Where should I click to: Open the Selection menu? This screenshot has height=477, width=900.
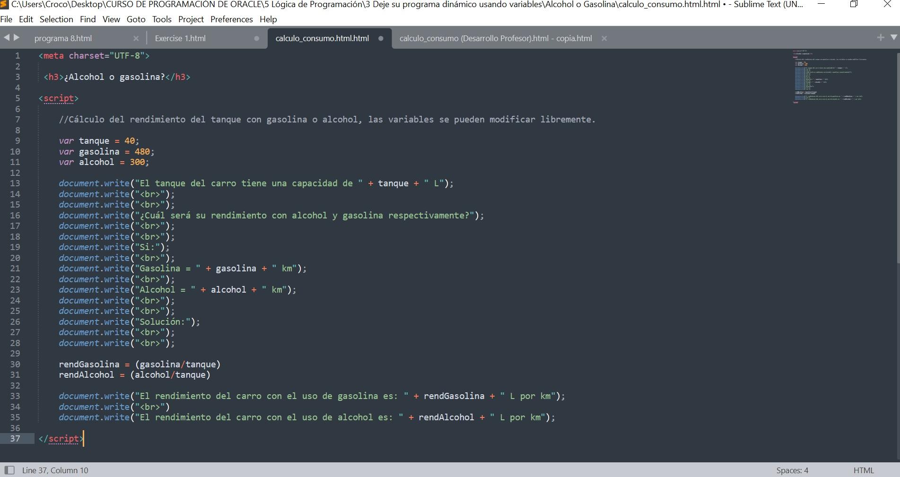pyautogui.click(x=56, y=19)
